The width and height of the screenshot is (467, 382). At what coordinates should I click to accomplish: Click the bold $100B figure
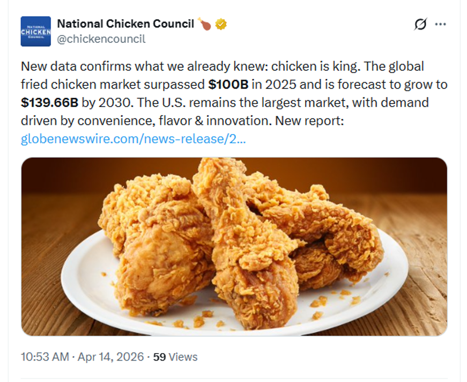(227, 85)
